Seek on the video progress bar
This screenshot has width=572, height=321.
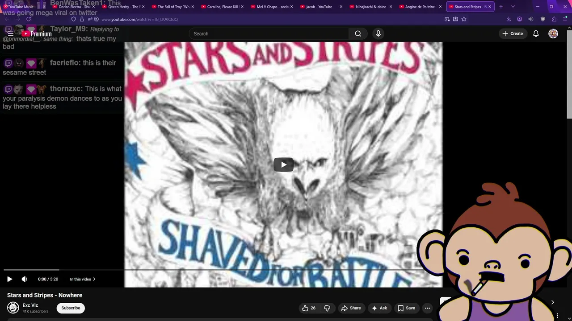214,270
